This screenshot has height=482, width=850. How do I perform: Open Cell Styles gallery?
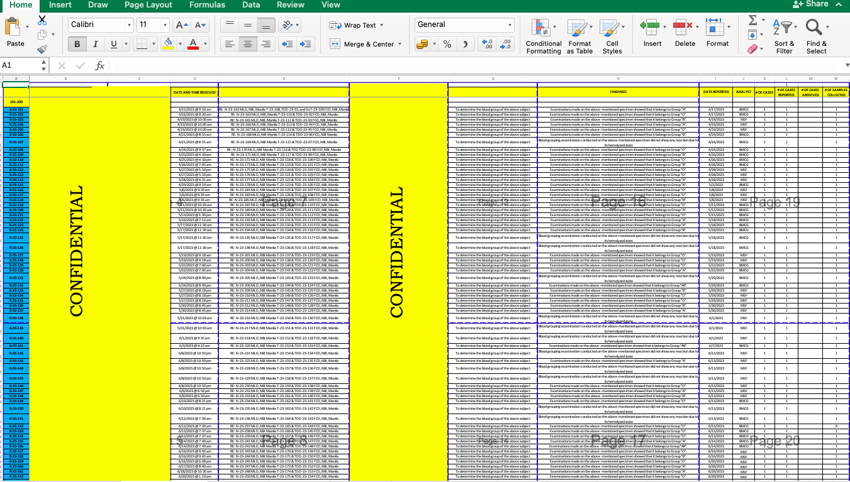612,36
